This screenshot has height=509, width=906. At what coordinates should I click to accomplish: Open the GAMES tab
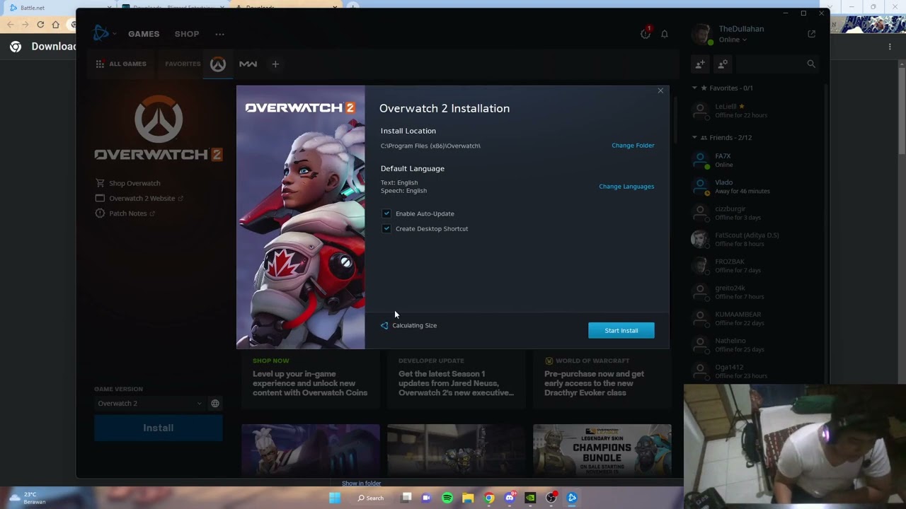(x=144, y=34)
